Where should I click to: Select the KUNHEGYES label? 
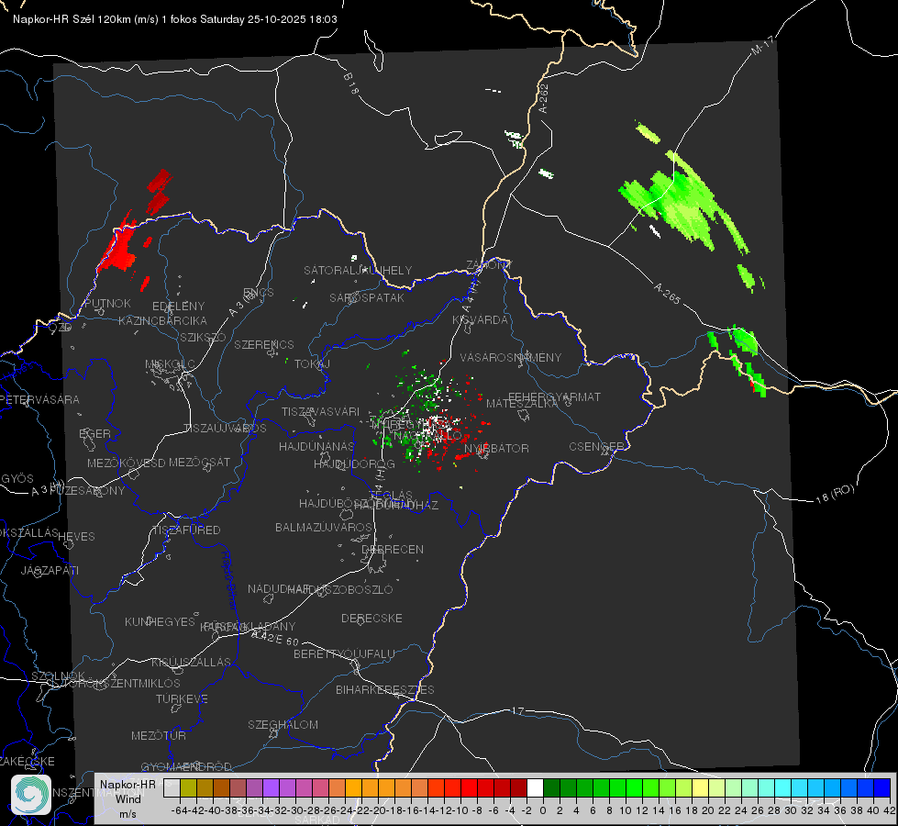[x=160, y=622]
